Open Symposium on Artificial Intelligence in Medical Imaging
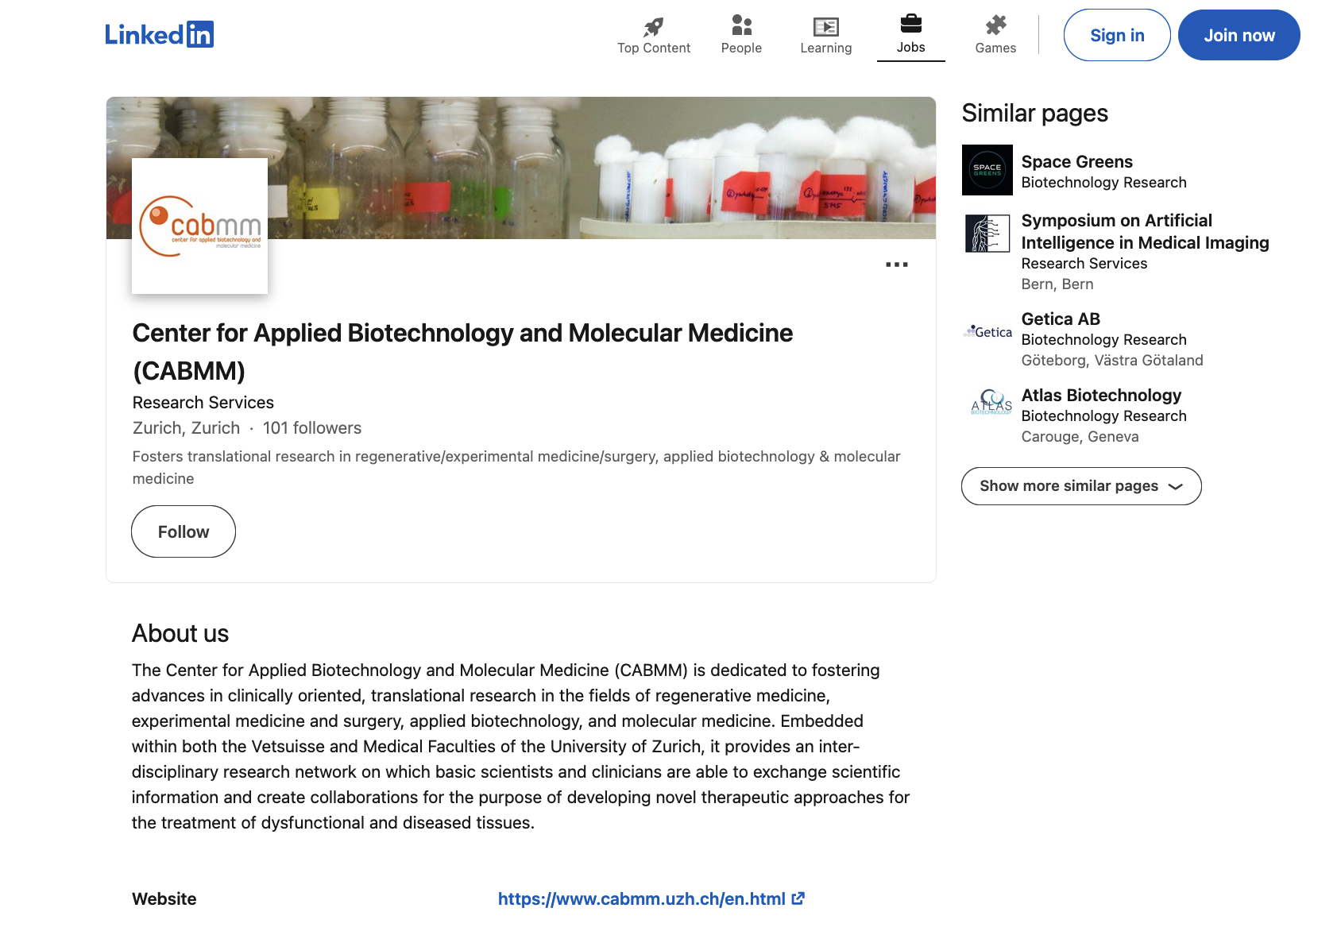 pos(1145,231)
